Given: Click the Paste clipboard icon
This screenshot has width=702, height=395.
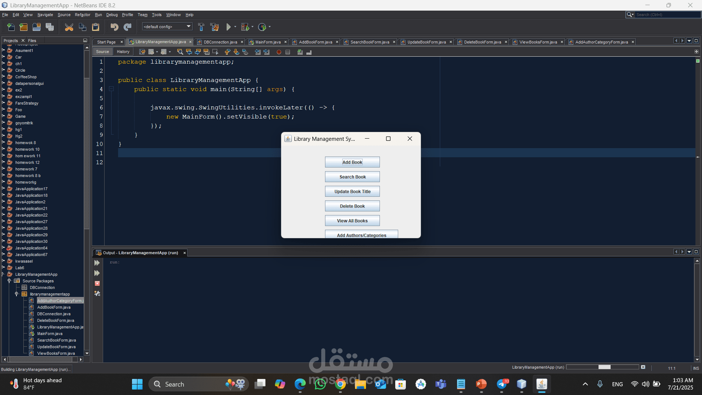Looking at the screenshot, I should tap(96, 27).
